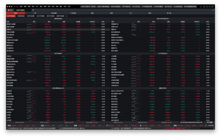Open the 宏观 menu in the menu bar

(x=53, y=6)
